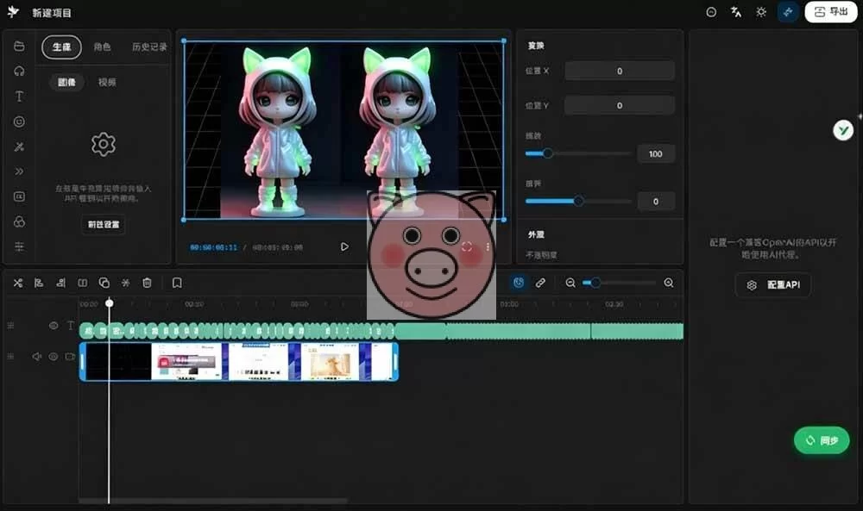Click the scale slider handle
This screenshot has height=511, width=863.
(548, 154)
